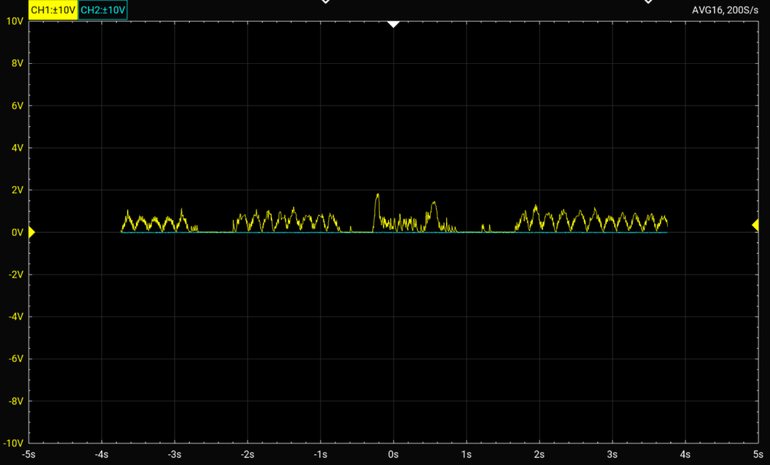Click the -5s time axis label
The image size is (770, 465).
tap(29, 454)
